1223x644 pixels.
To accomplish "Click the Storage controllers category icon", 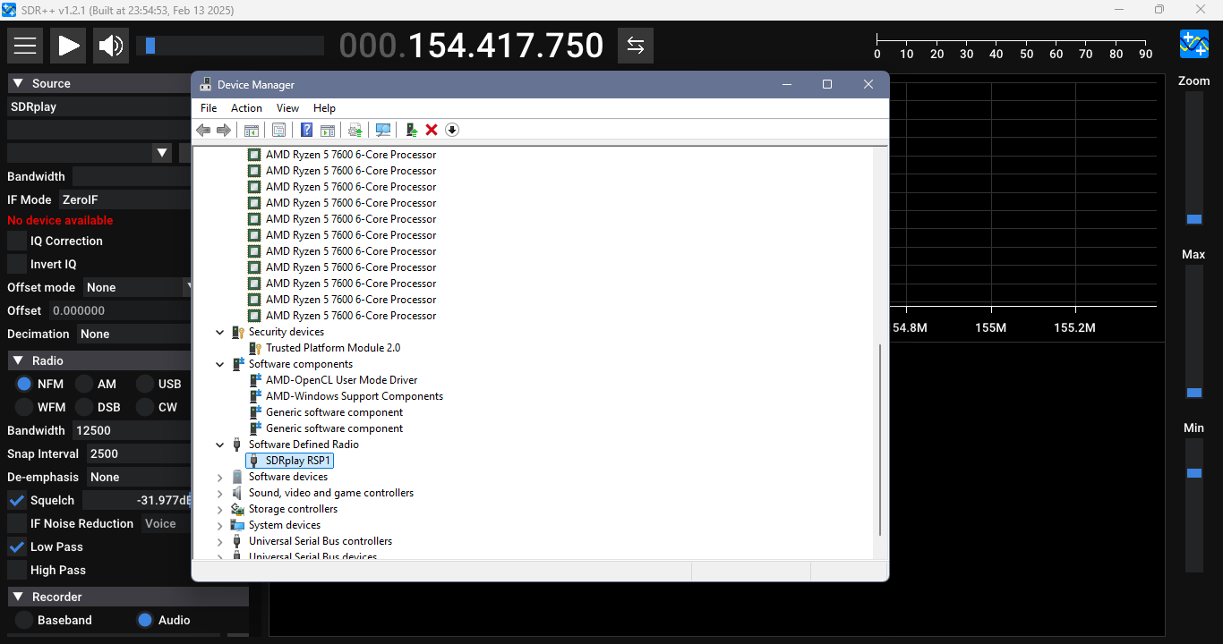I will click(237, 509).
